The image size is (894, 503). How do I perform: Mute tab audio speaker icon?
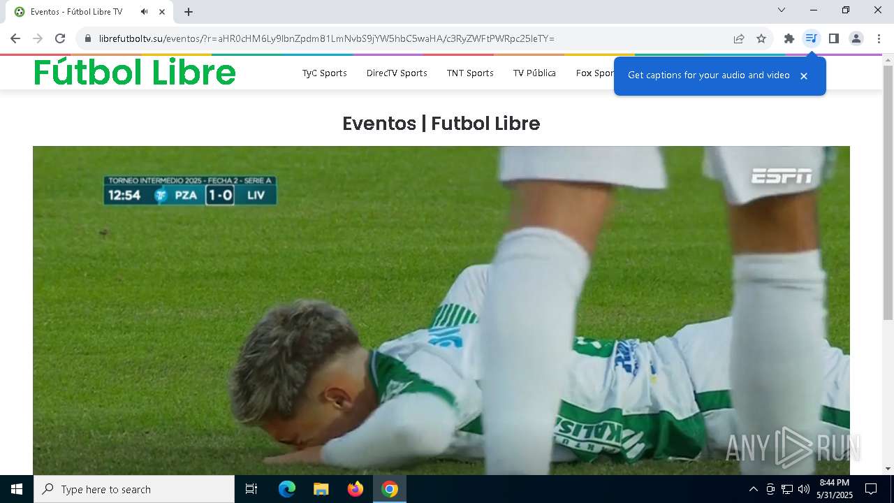coord(145,12)
